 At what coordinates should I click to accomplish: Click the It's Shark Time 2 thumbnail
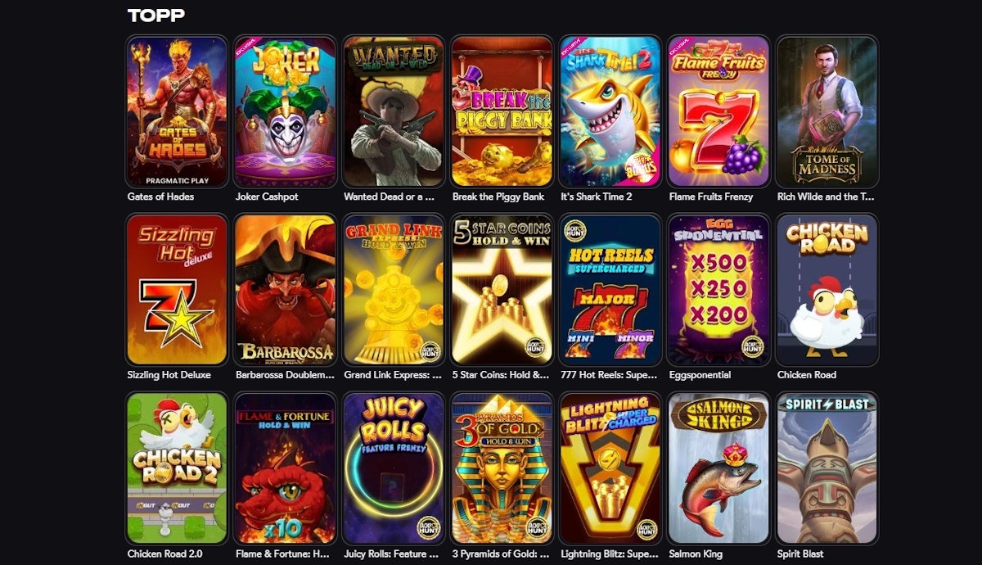[x=610, y=111]
